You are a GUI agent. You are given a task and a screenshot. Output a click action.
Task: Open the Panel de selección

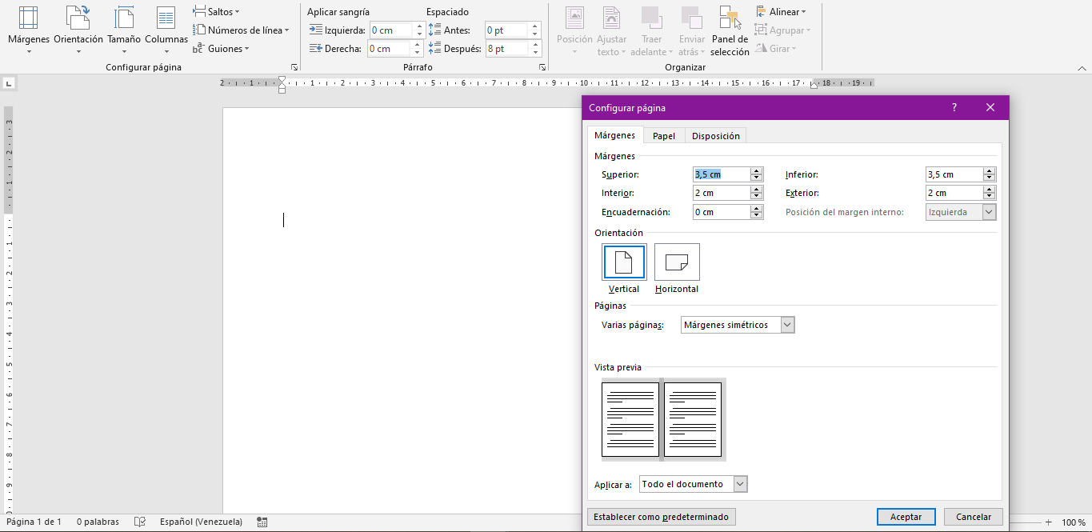(730, 30)
